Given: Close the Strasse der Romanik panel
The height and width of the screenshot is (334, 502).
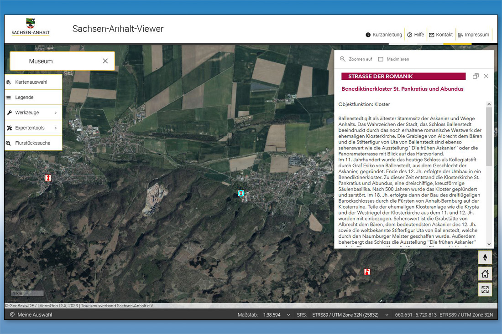Looking at the screenshot, I should [486, 76].
